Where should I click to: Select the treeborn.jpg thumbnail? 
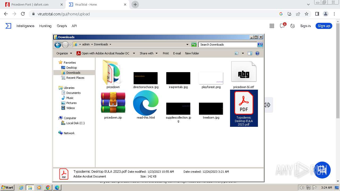click(211, 108)
